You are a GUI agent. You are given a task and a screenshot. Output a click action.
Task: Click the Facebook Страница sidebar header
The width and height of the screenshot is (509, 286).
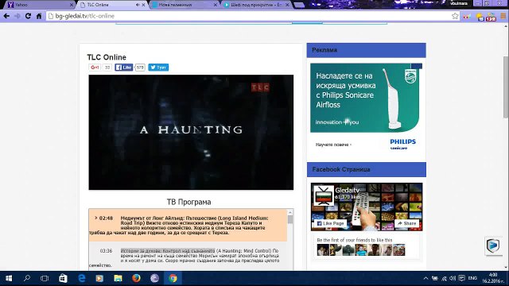tap(366, 169)
